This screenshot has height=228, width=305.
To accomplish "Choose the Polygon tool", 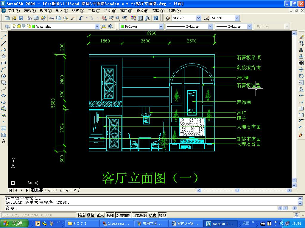I will 4,56.
